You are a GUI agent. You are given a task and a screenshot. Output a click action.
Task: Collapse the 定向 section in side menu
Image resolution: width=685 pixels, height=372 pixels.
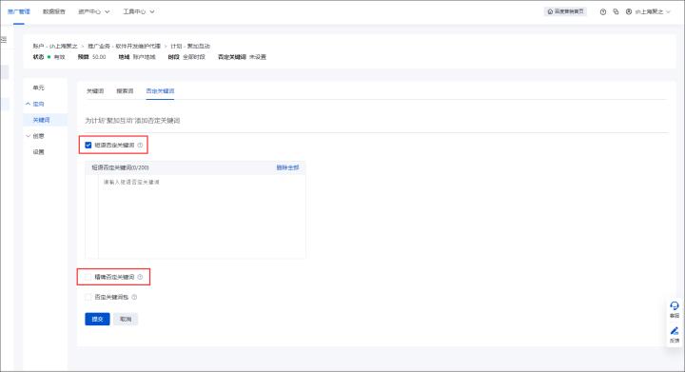[x=35, y=104]
